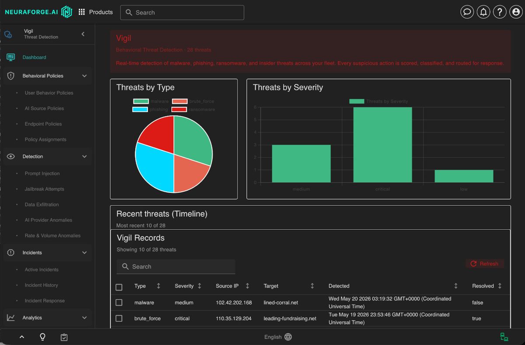Click the Behavioral Policies shield icon

pos(11,76)
